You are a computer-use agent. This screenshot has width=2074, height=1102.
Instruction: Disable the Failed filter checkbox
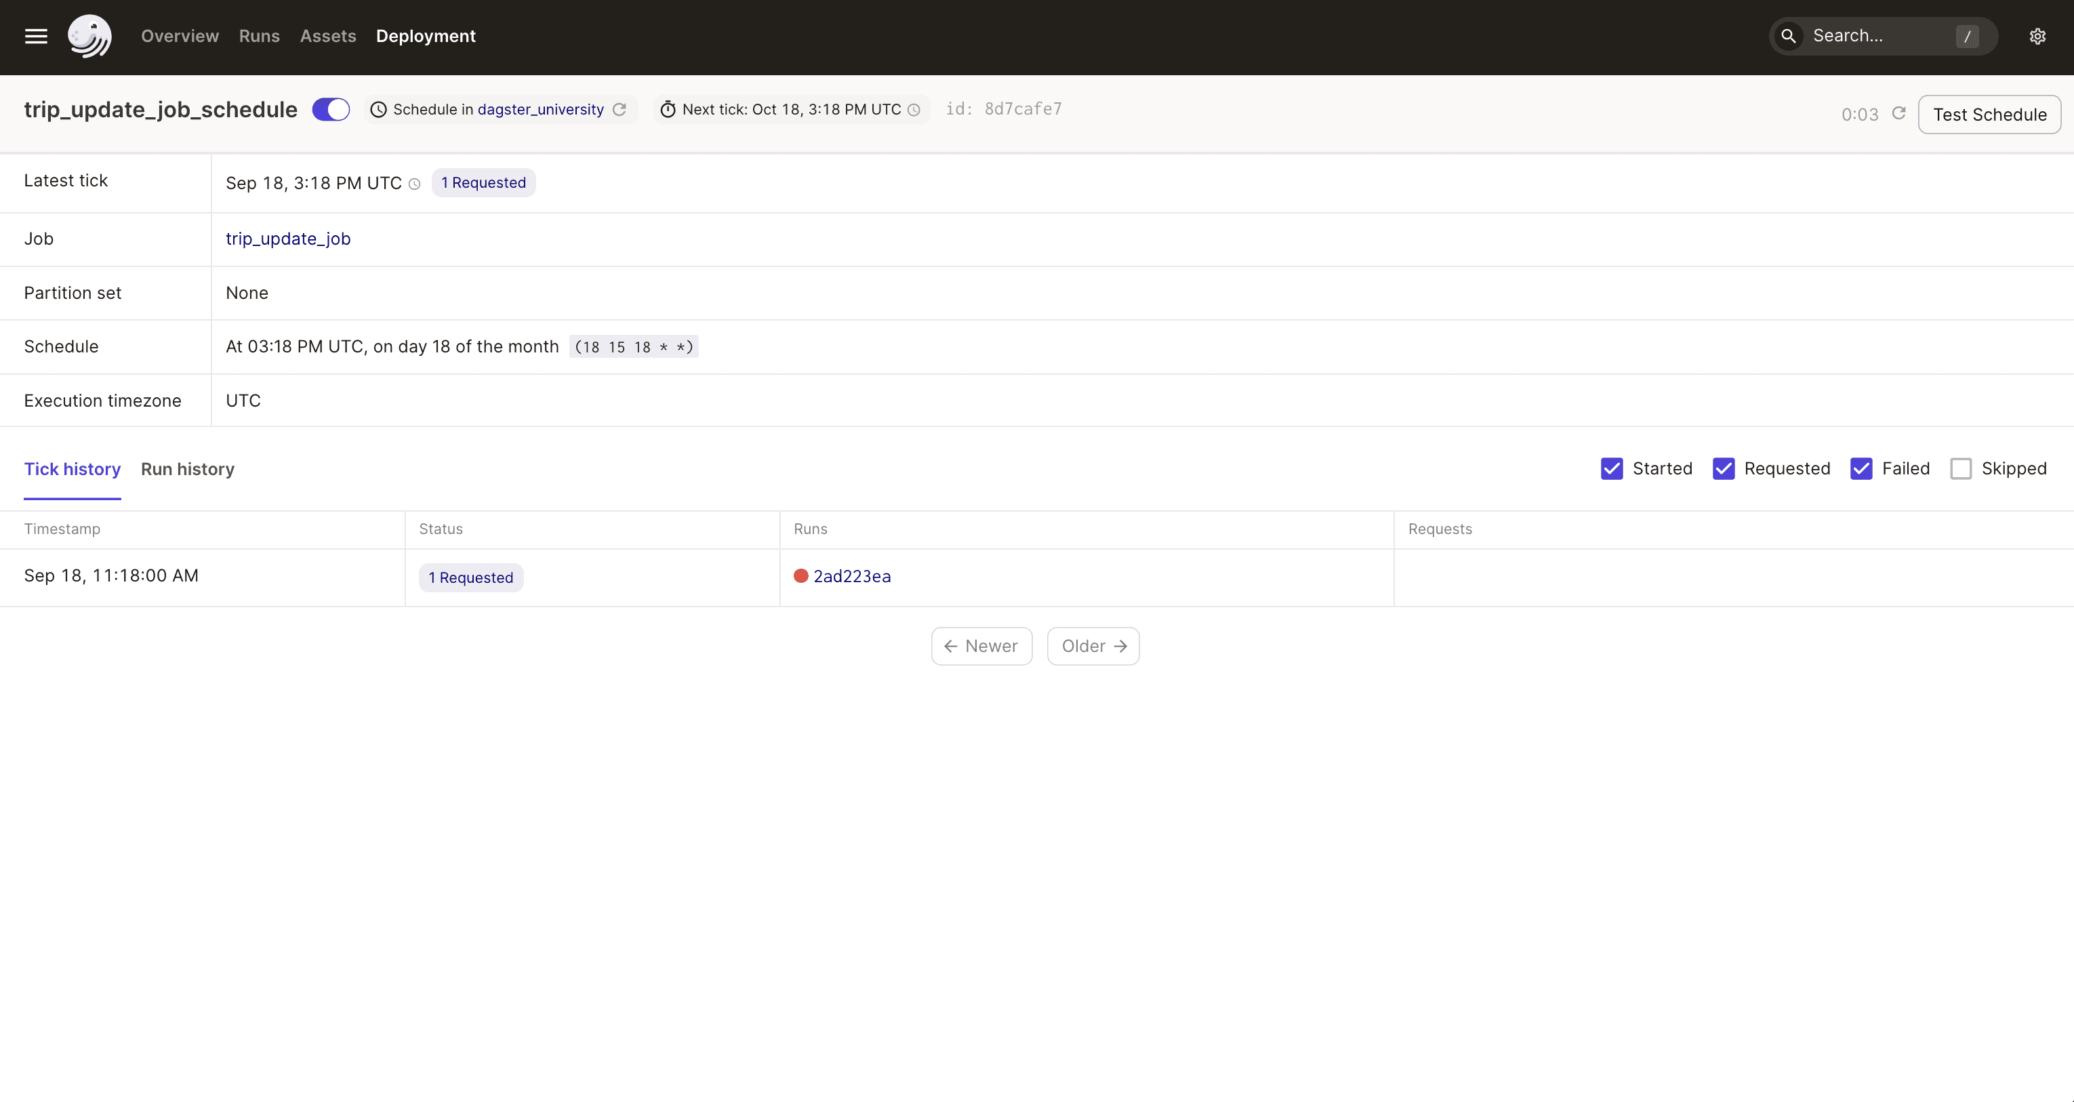(1863, 468)
